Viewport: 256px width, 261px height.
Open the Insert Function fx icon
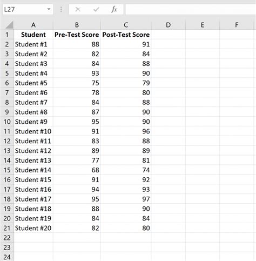114,9
